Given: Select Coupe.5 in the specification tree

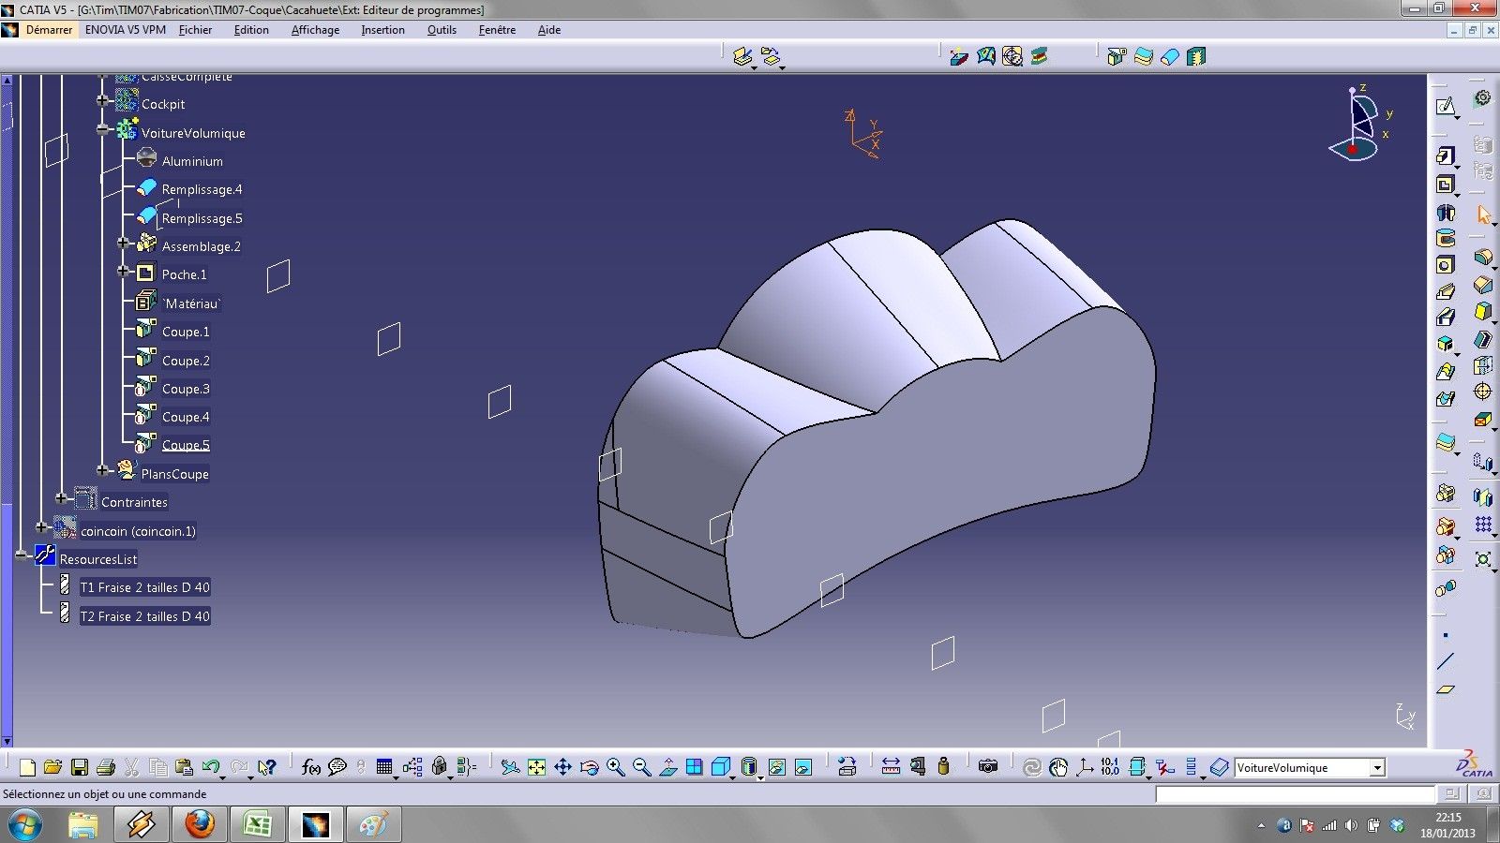Looking at the screenshot, I should [x=186, y=445].
